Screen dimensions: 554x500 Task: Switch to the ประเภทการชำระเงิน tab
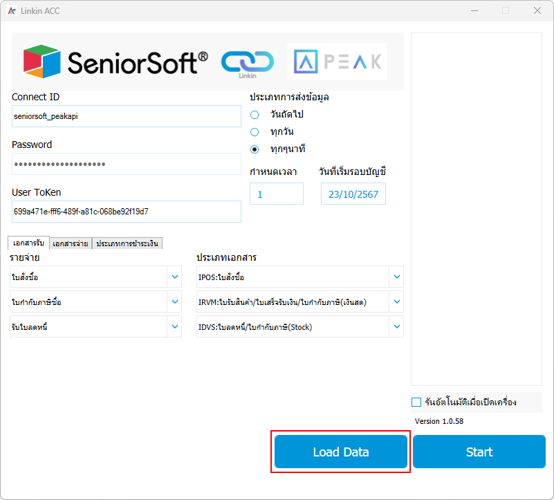coord(127,243)
